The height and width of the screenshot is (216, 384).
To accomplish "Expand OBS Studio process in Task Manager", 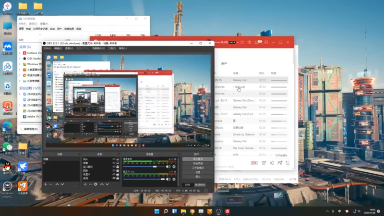I will pos(20,59).
